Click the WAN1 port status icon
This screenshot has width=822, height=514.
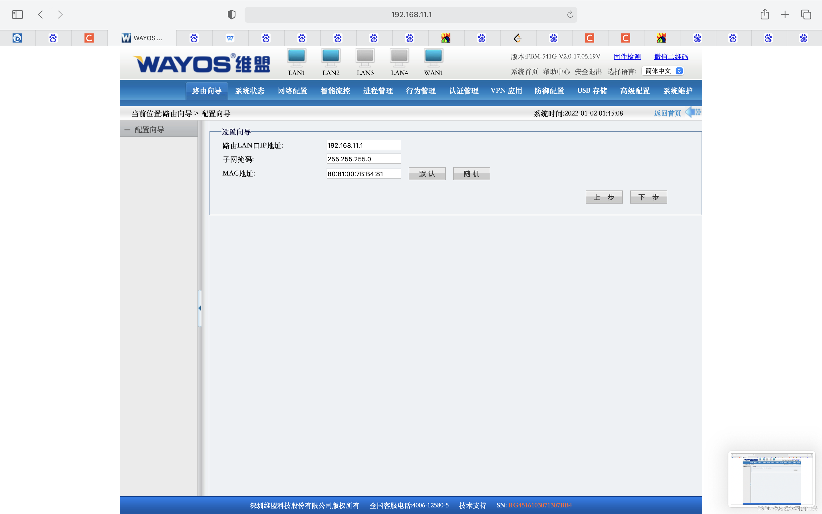coord(434,57)
